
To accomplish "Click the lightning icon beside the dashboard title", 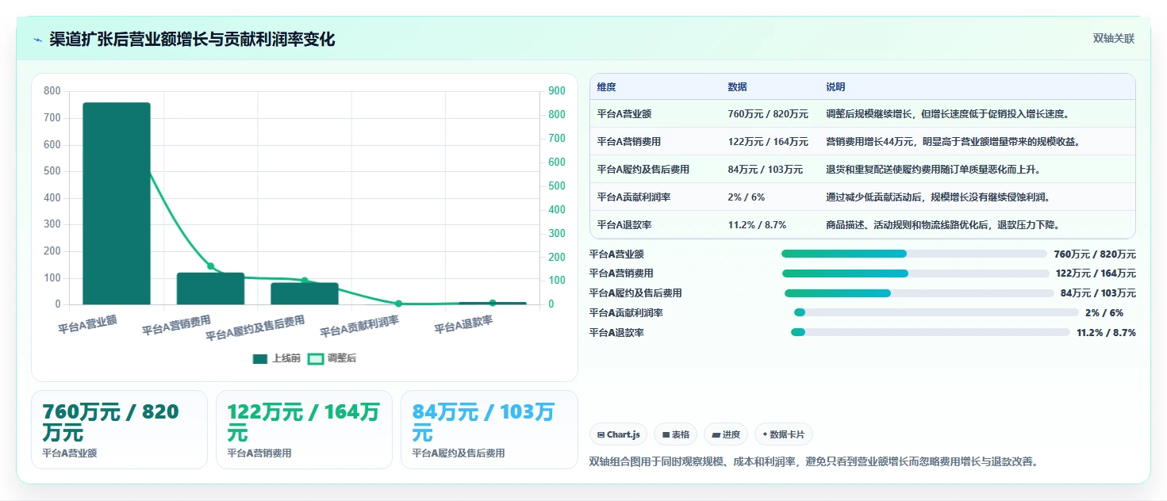I will [37, 40].
